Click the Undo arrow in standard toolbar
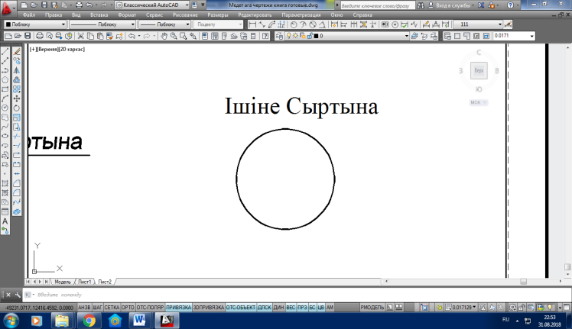Screen dimensions: 572x329 131,36
